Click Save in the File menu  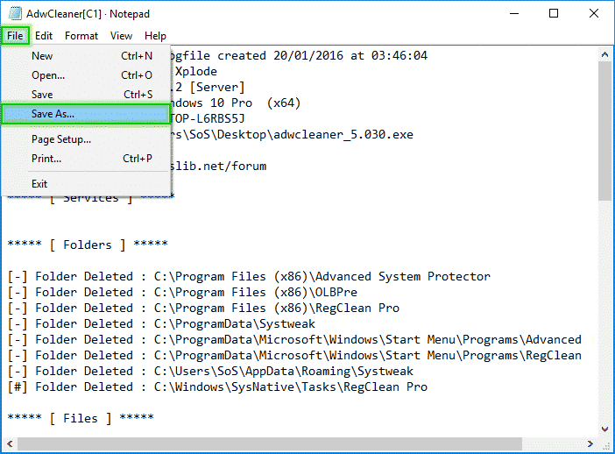pyautogui.click(x=42, y=95)
